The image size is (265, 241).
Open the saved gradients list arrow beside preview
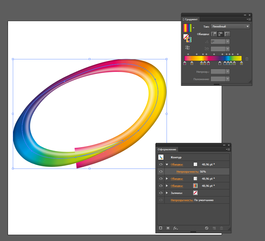pyautogui.click(x=193, y=28)
